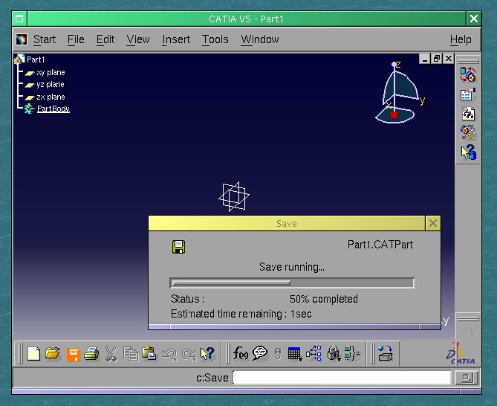Click the blue tree diagram icon
Image resolution: width=497 pixels, height=406 pixels.
tap(314, 353)
